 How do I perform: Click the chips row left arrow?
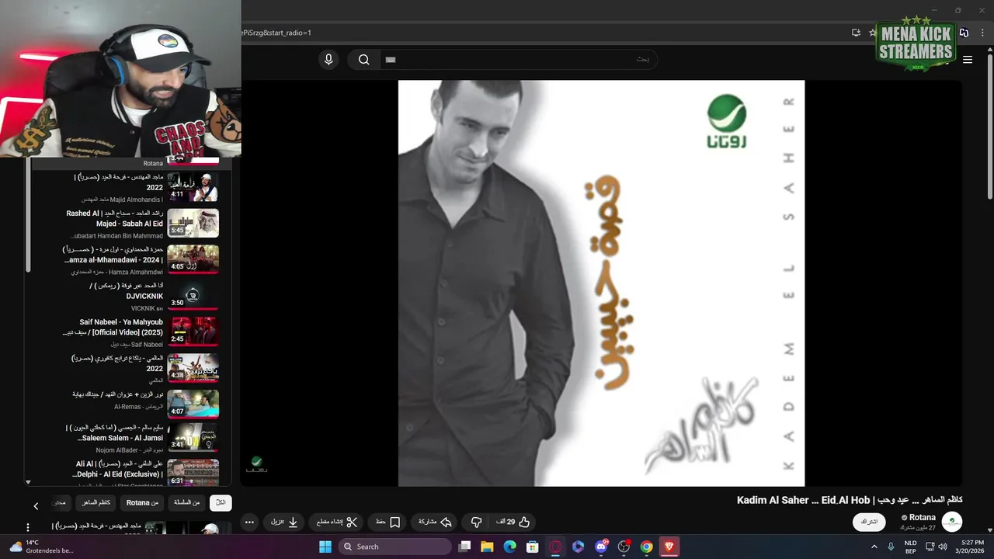(36, 506)
